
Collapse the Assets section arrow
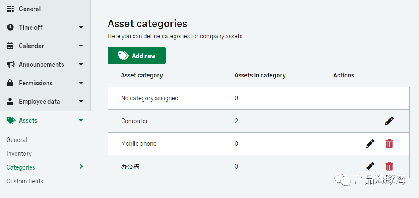(x=81, y=121)
